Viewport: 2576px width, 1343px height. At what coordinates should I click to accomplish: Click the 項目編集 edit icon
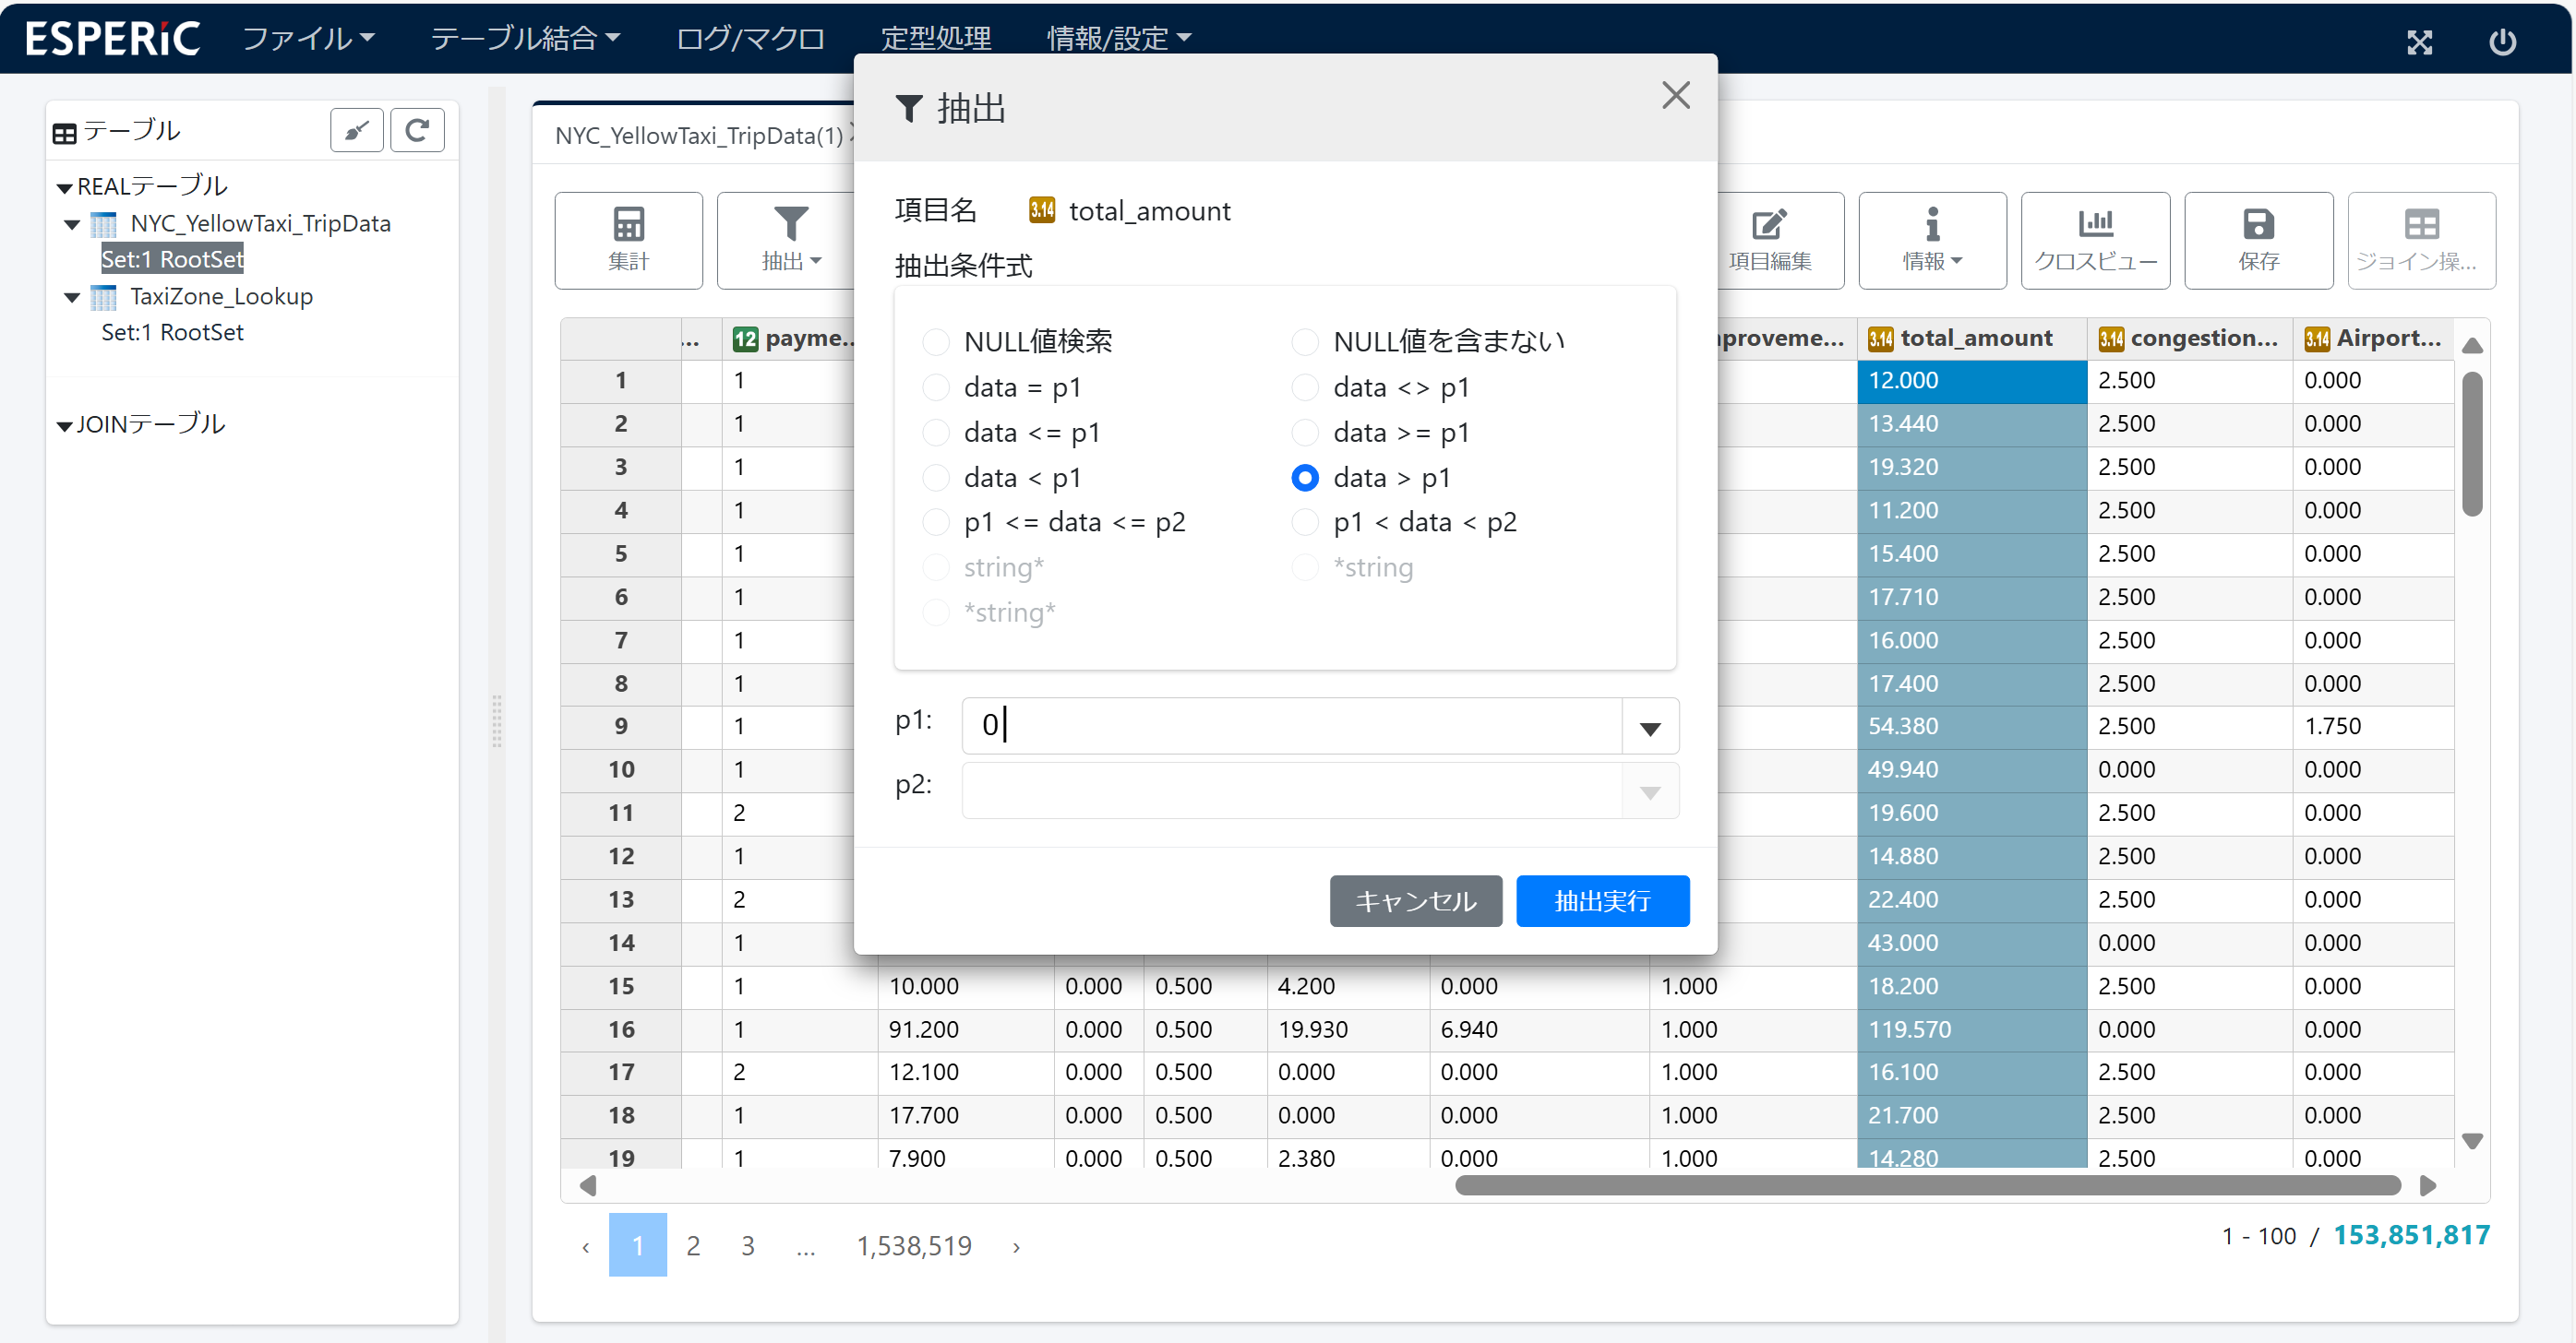(1768, 225)
